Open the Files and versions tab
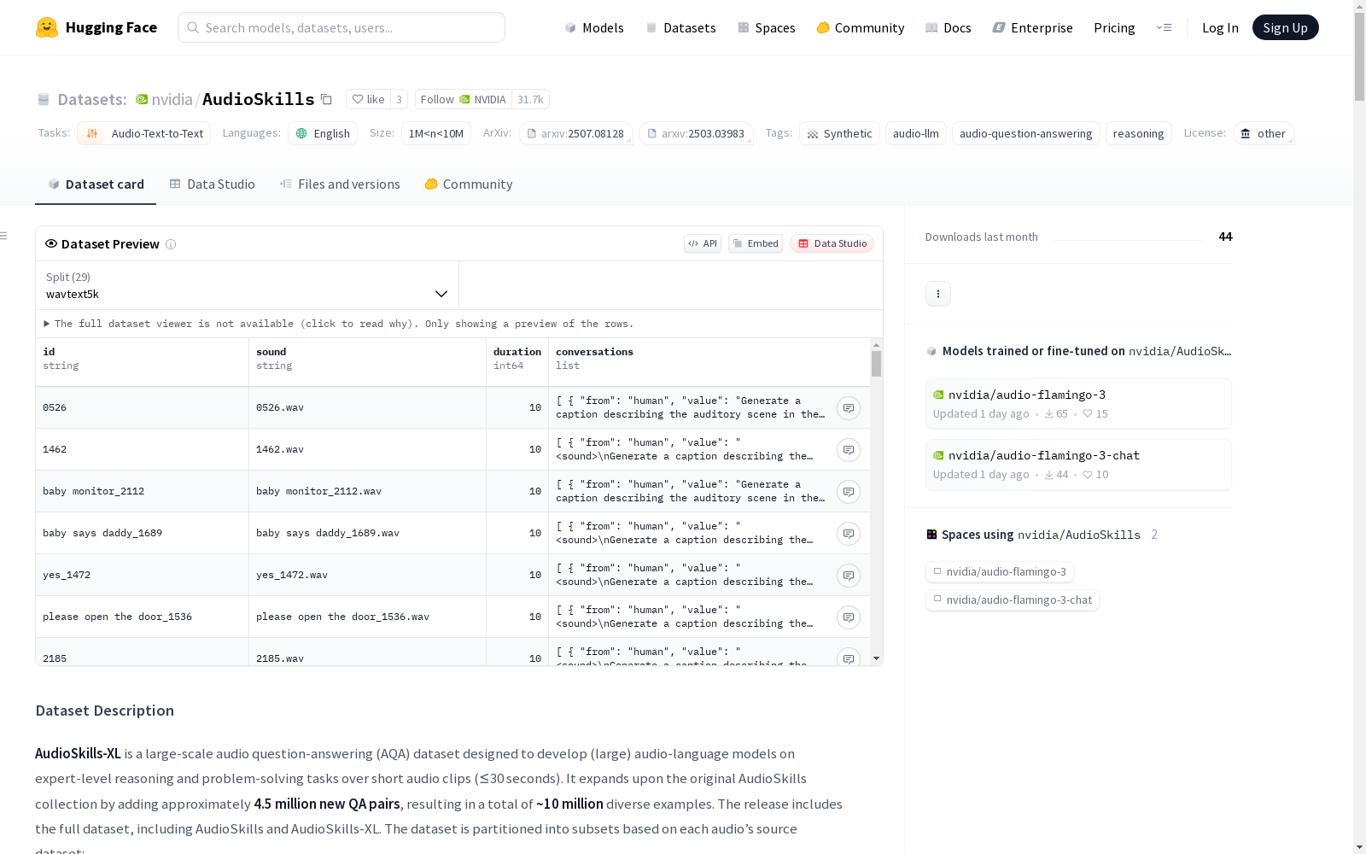Viewport: 1366px width, 854px height. (340, 184)
